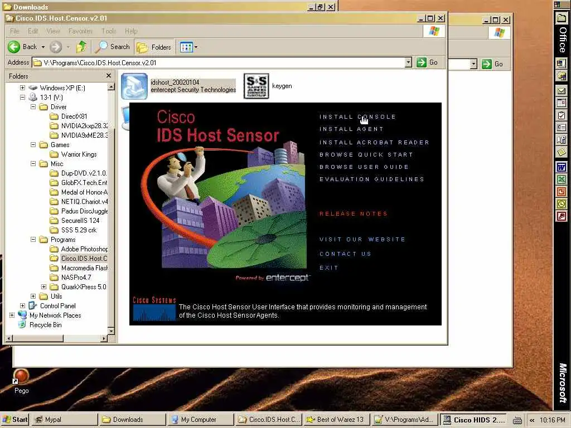Click Visit Our Website link
This screenshot has height=428, width=571.
pos(362,239)
